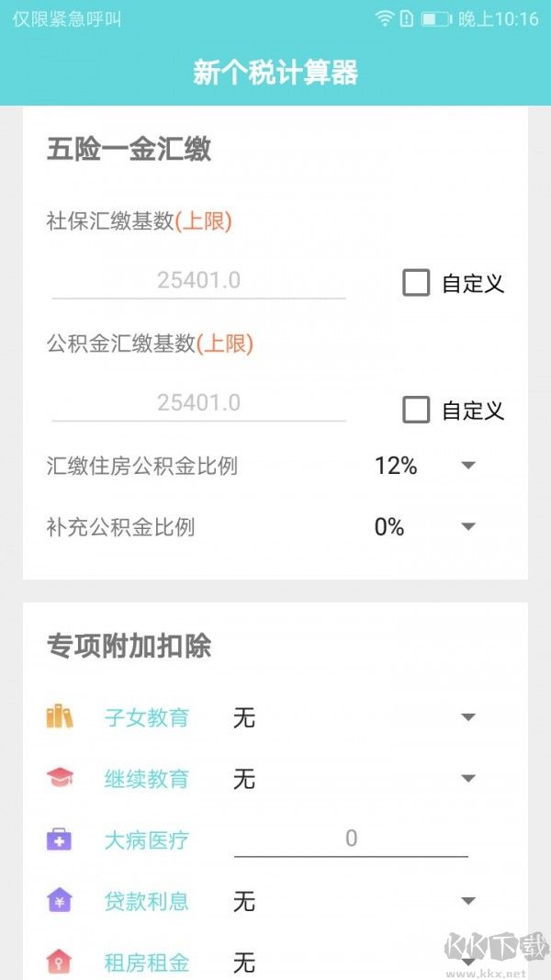551x980 pixels.
Task: Check 自定义 next to 公积金汇缴基数
Action: (x=416, y=410)
